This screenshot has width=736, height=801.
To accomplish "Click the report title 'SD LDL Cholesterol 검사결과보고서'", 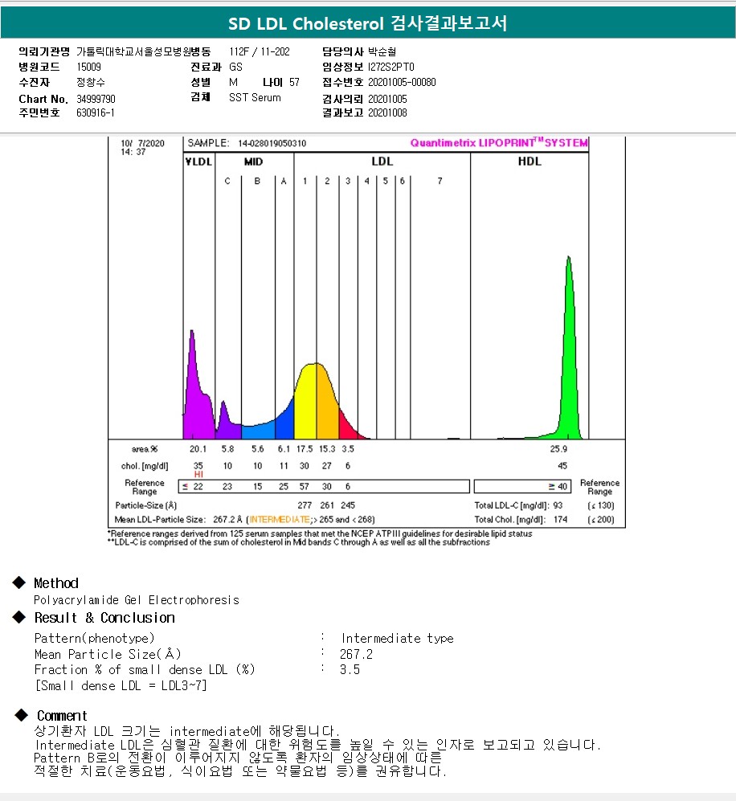I will (368, 23).
